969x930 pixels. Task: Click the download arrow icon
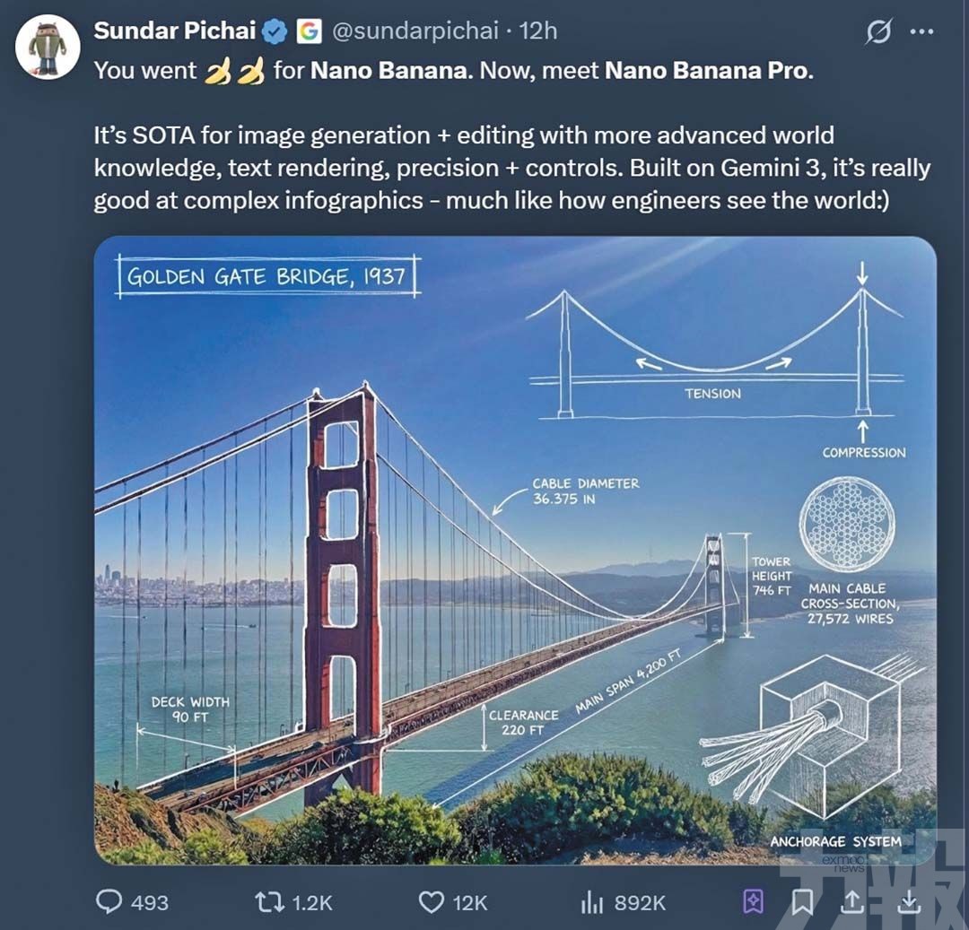click(x=909, y=901)
